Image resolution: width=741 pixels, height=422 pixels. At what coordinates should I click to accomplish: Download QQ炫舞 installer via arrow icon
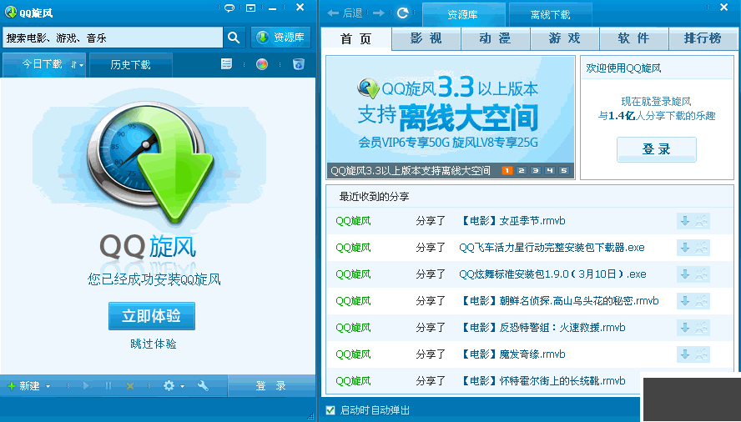[685, 274]
